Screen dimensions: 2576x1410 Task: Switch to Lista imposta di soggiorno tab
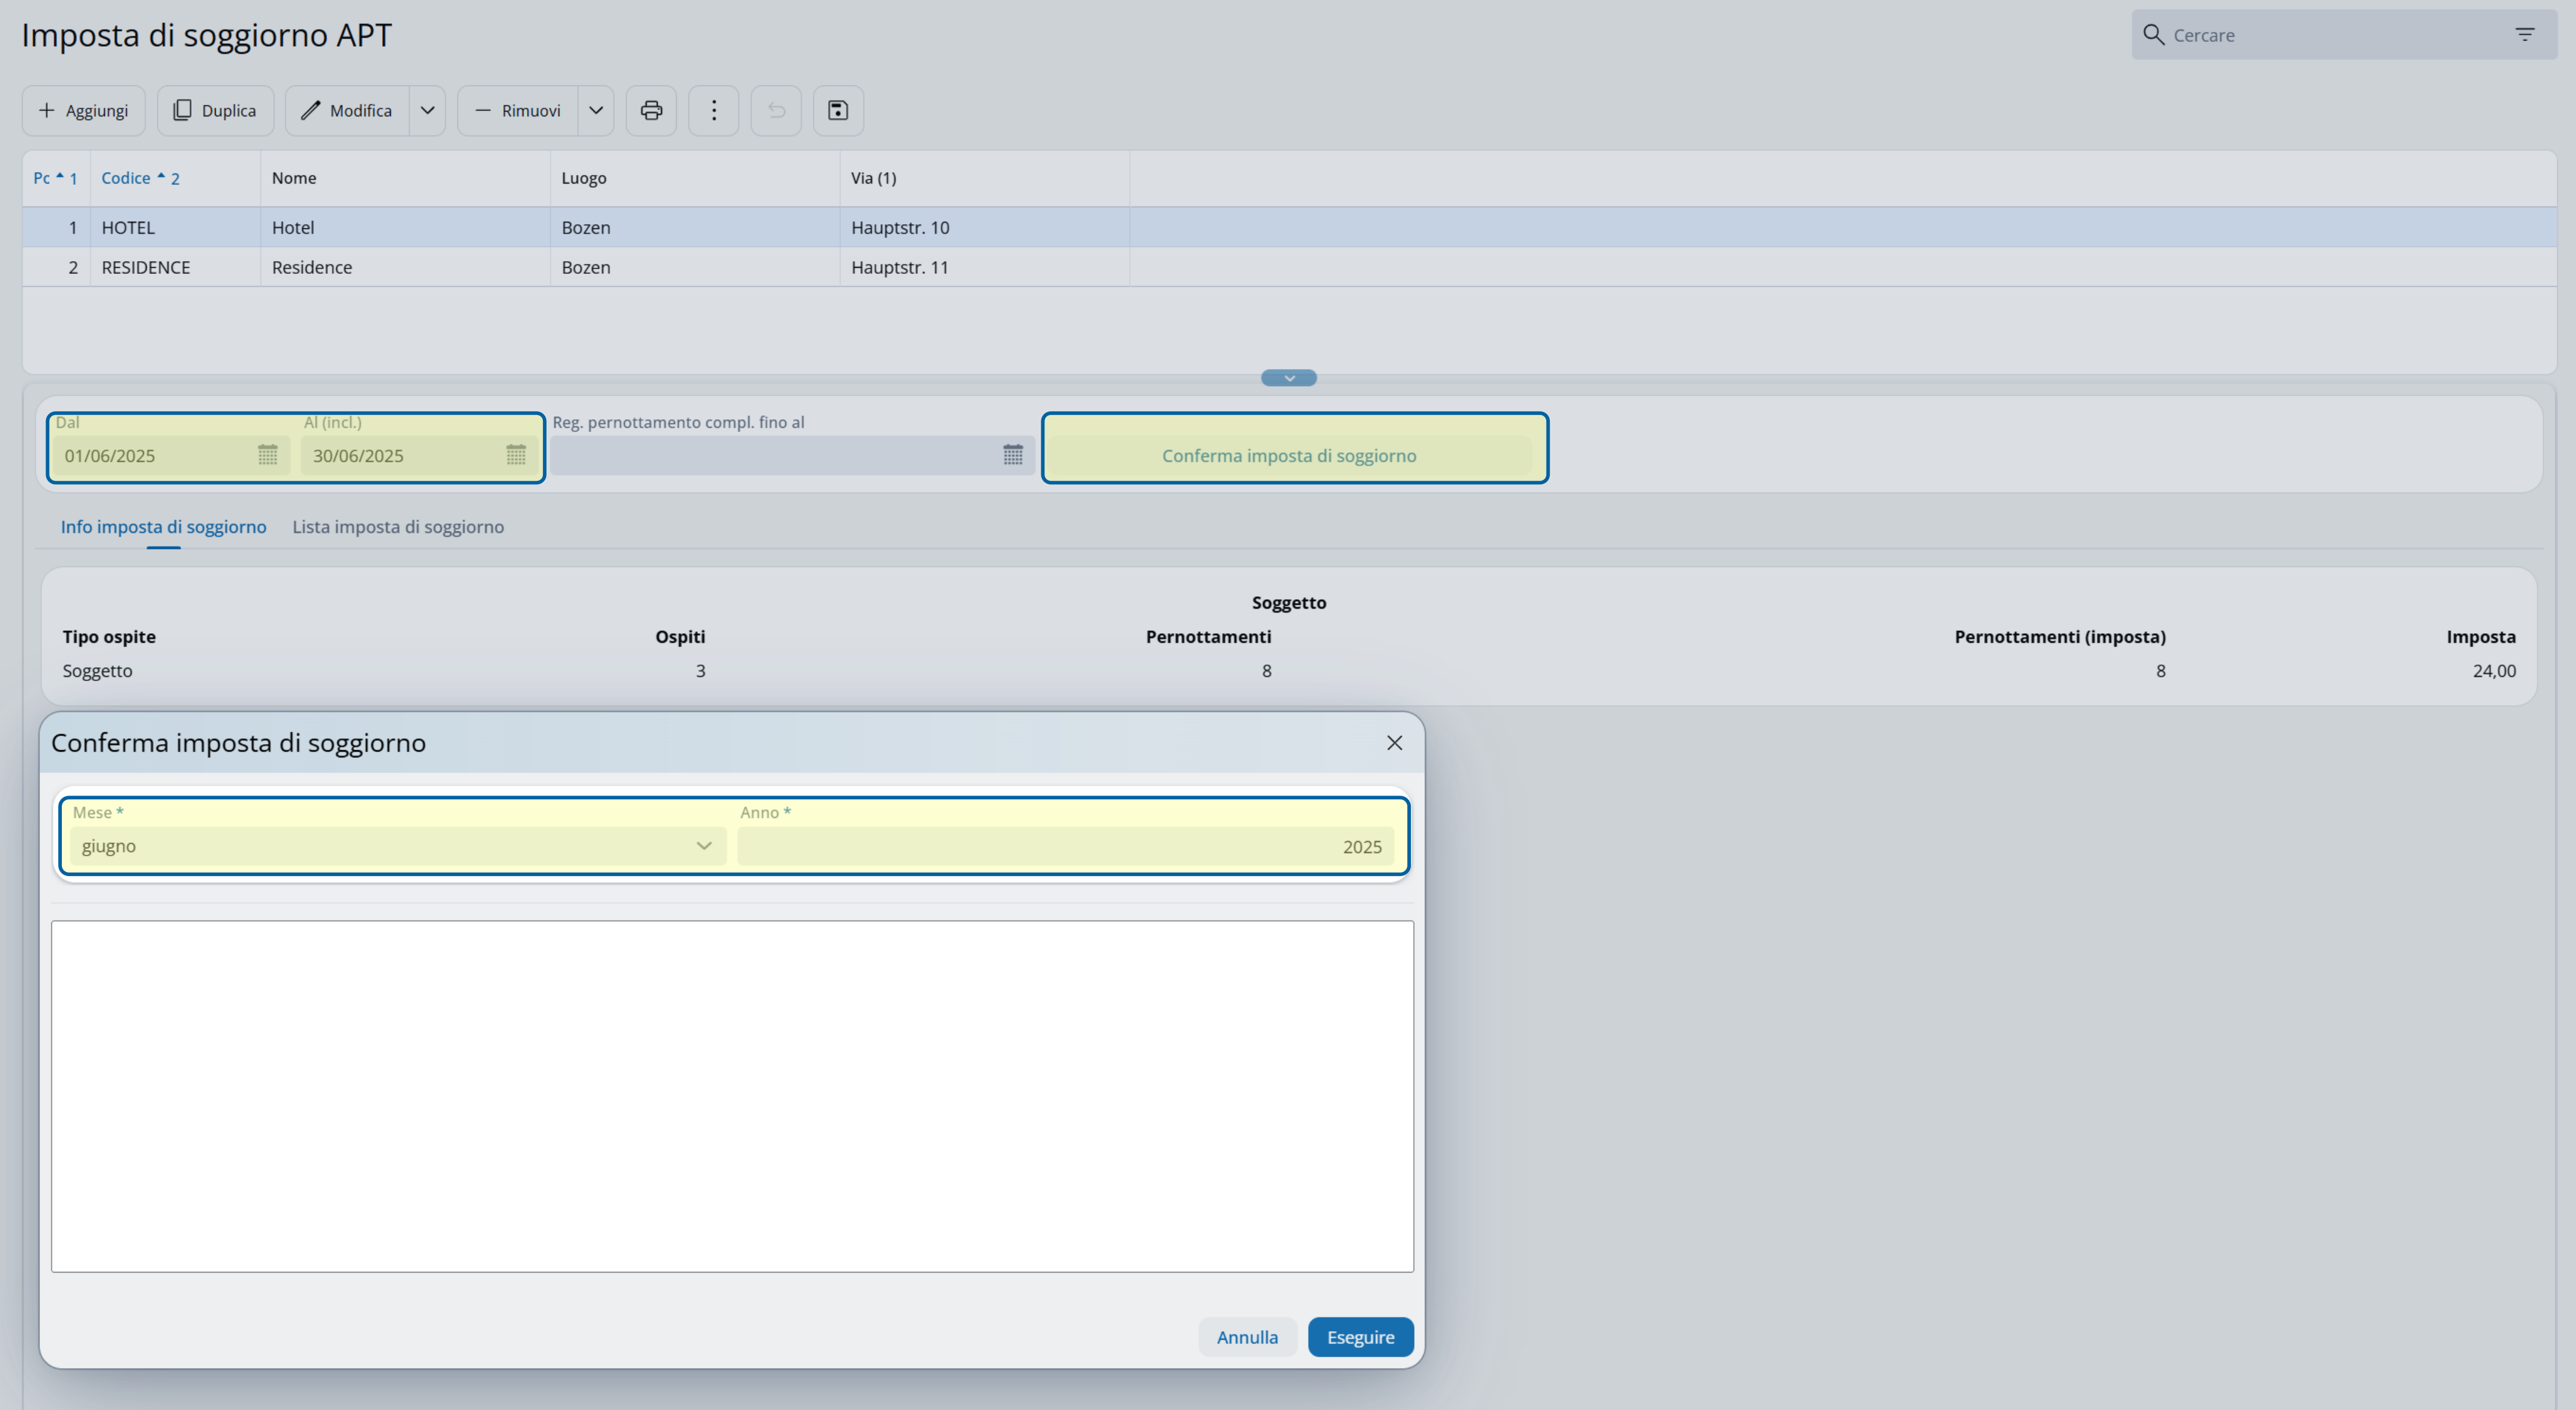(398, 527)
